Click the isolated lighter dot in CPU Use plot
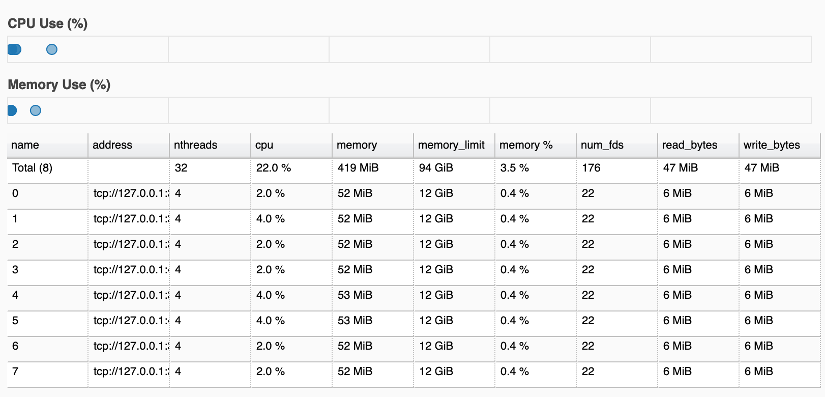Image resolution: width=825 pixels, height=397 pixels. point(52,49)
